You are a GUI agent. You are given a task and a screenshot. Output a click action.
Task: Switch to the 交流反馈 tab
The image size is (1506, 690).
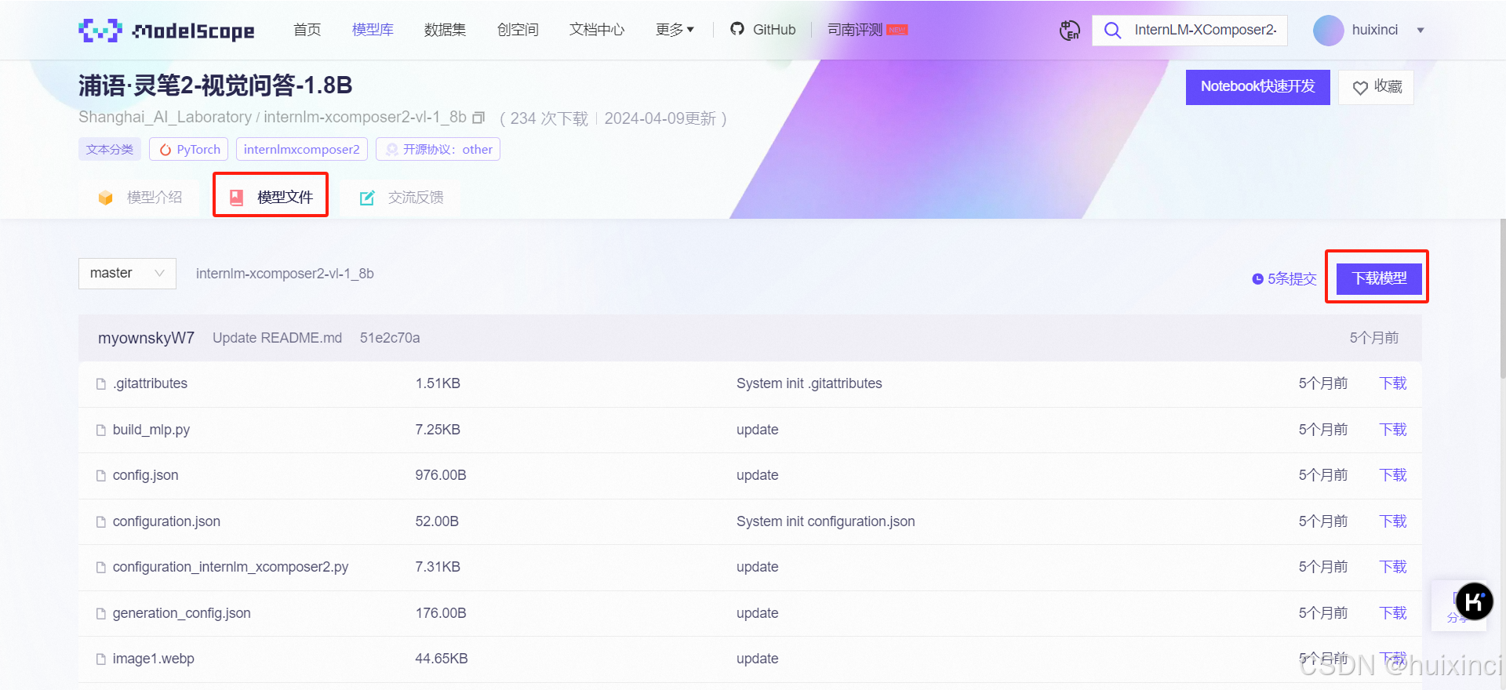402,197
